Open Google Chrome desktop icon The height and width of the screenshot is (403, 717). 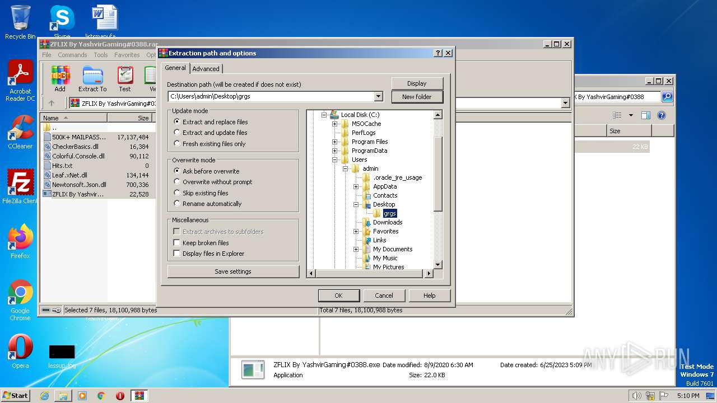(x=20, y=300)
